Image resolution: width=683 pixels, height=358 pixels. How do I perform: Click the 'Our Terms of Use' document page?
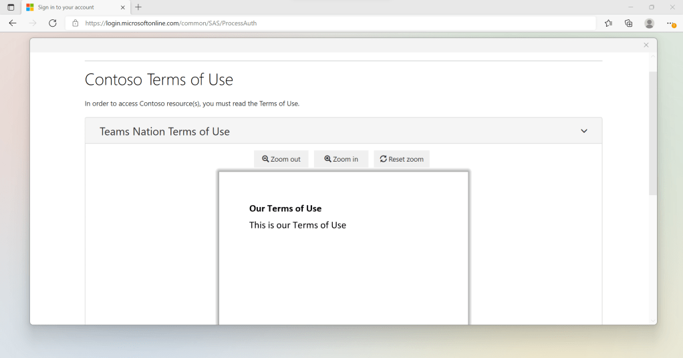(344, 267)
